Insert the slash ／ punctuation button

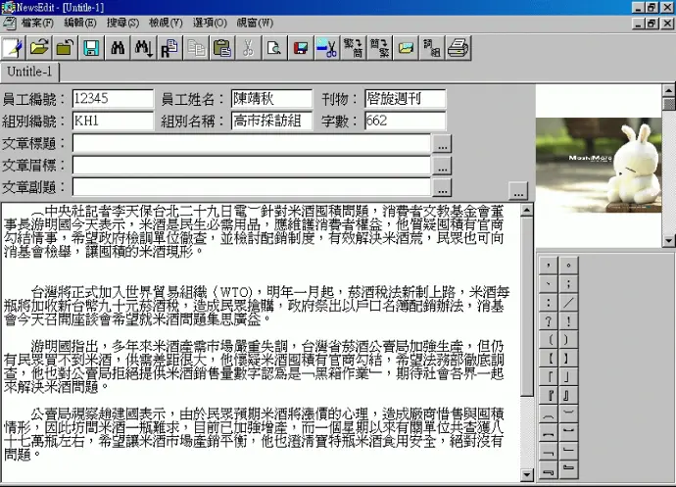(x=568, y=302)
